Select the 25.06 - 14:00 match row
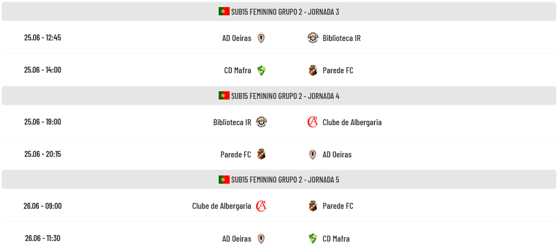The image size is (558, 252). (279, 70)
